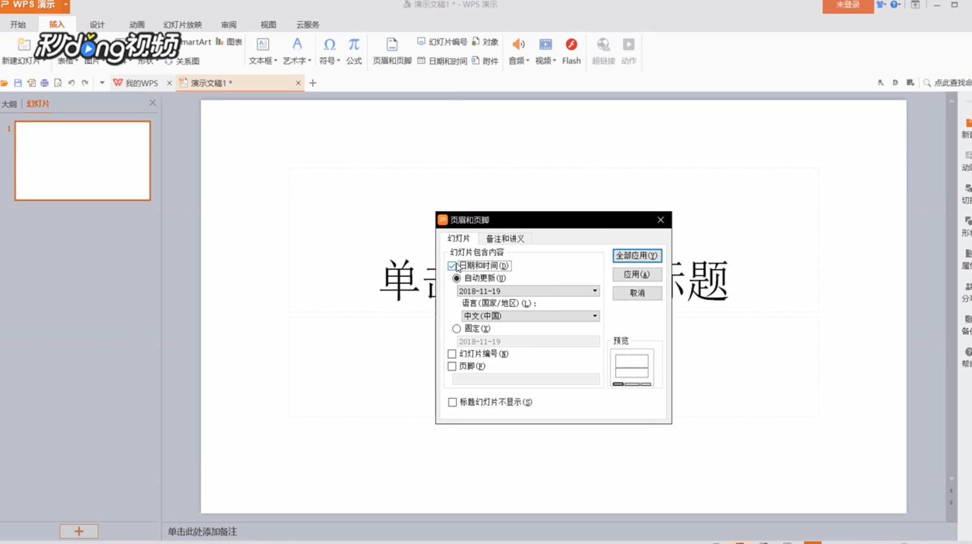Click the 全部应用 button

[637, 255]
